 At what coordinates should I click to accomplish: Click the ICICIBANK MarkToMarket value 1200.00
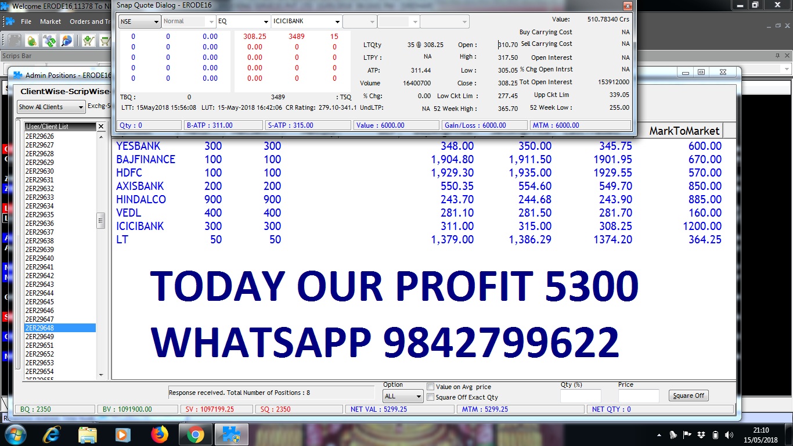[x=702, y=226]
